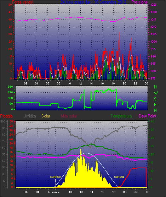Click the 35 temperature scale value
This screenshot has width=166, height=197.
point(152,130)
